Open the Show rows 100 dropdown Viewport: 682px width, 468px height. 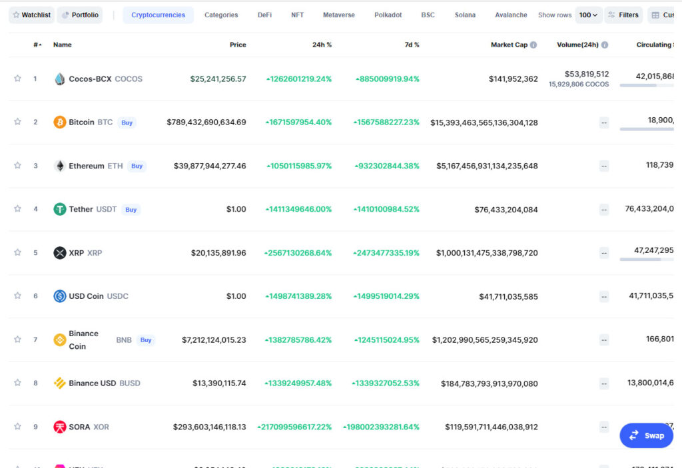click(589, 15)
